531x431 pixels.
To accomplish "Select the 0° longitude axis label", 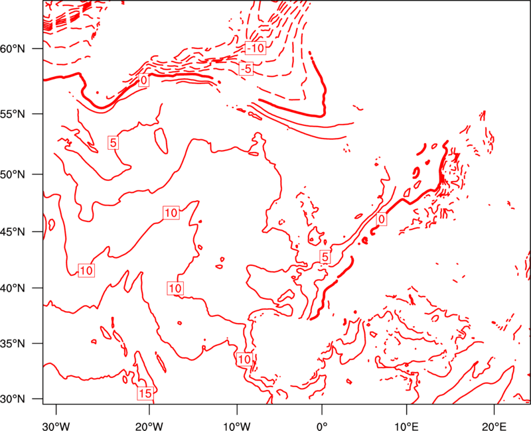I will 322,426.
